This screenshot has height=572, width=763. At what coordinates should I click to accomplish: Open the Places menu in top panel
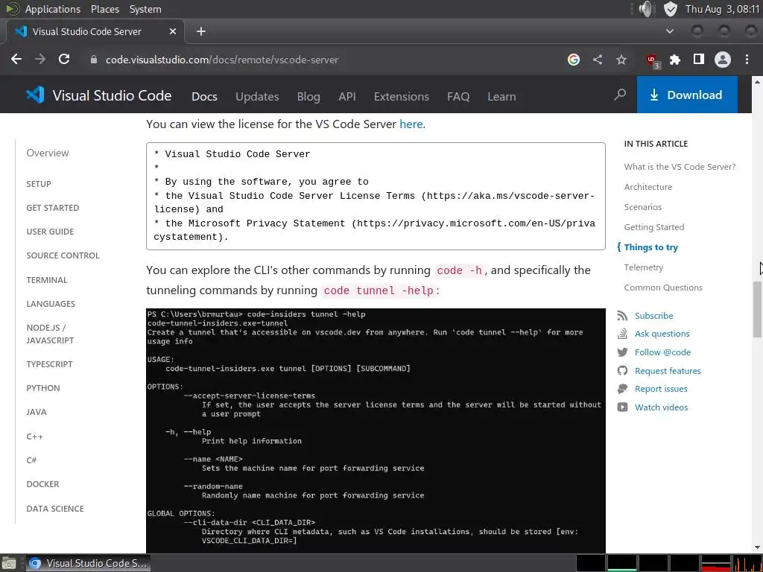tap(104, 9)
